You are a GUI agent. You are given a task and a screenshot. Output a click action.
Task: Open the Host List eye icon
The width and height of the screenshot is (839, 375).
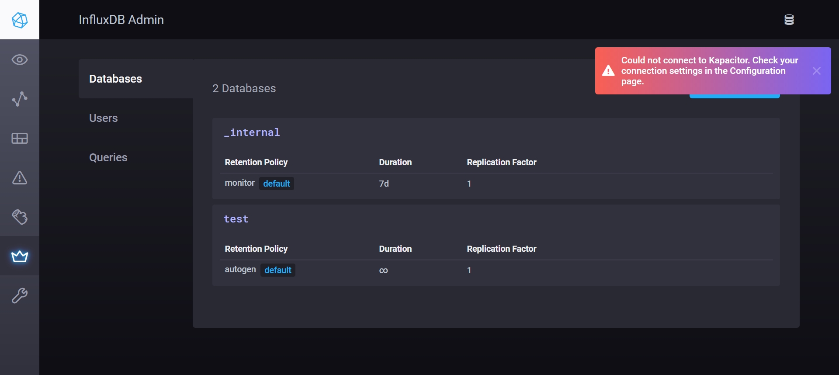tap(20, 59)
